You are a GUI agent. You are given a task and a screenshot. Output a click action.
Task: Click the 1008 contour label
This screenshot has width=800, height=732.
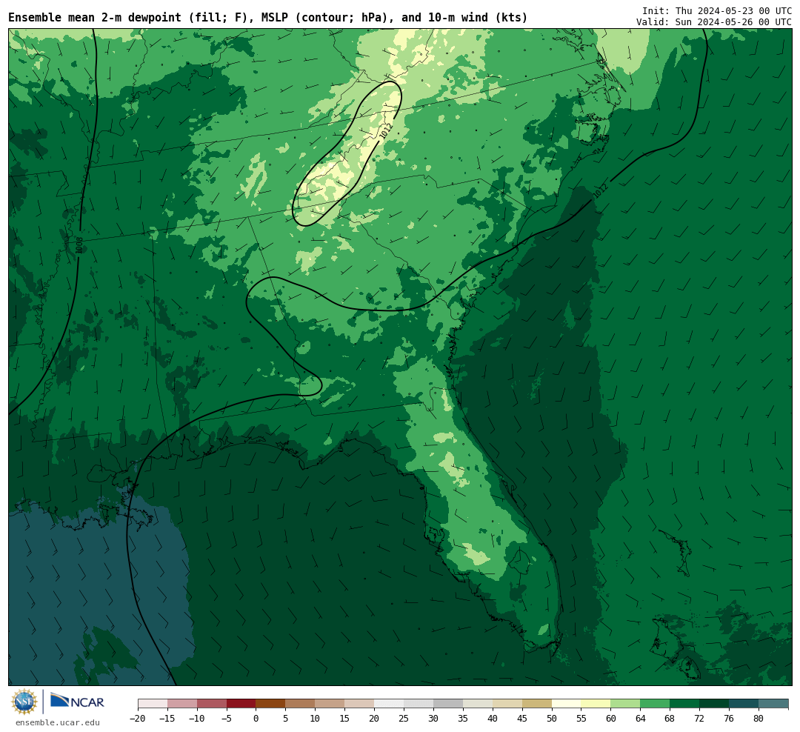coord(79,245)
